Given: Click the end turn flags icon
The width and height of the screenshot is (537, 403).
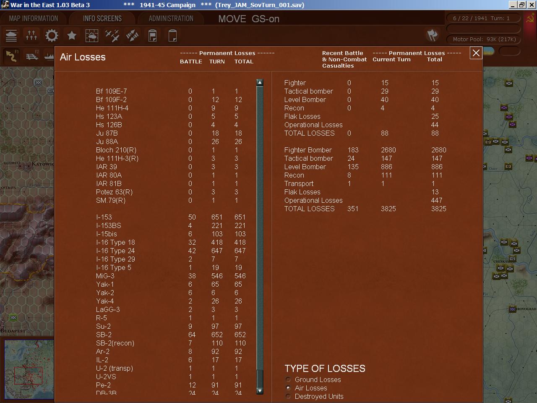Looking at the screenshot, I should (x=432, y=35).
